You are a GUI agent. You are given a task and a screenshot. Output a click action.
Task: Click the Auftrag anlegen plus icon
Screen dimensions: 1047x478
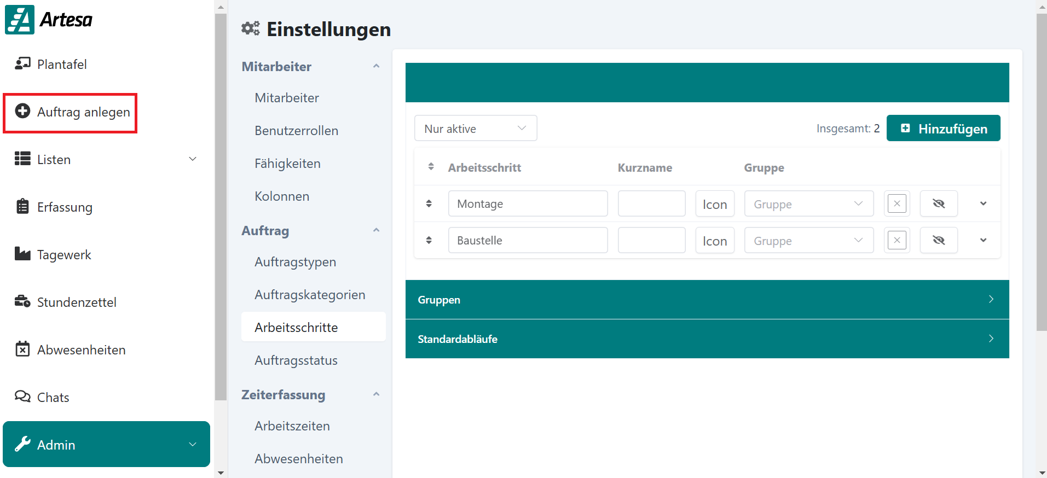pyautogui.click(x=22, y=111)
